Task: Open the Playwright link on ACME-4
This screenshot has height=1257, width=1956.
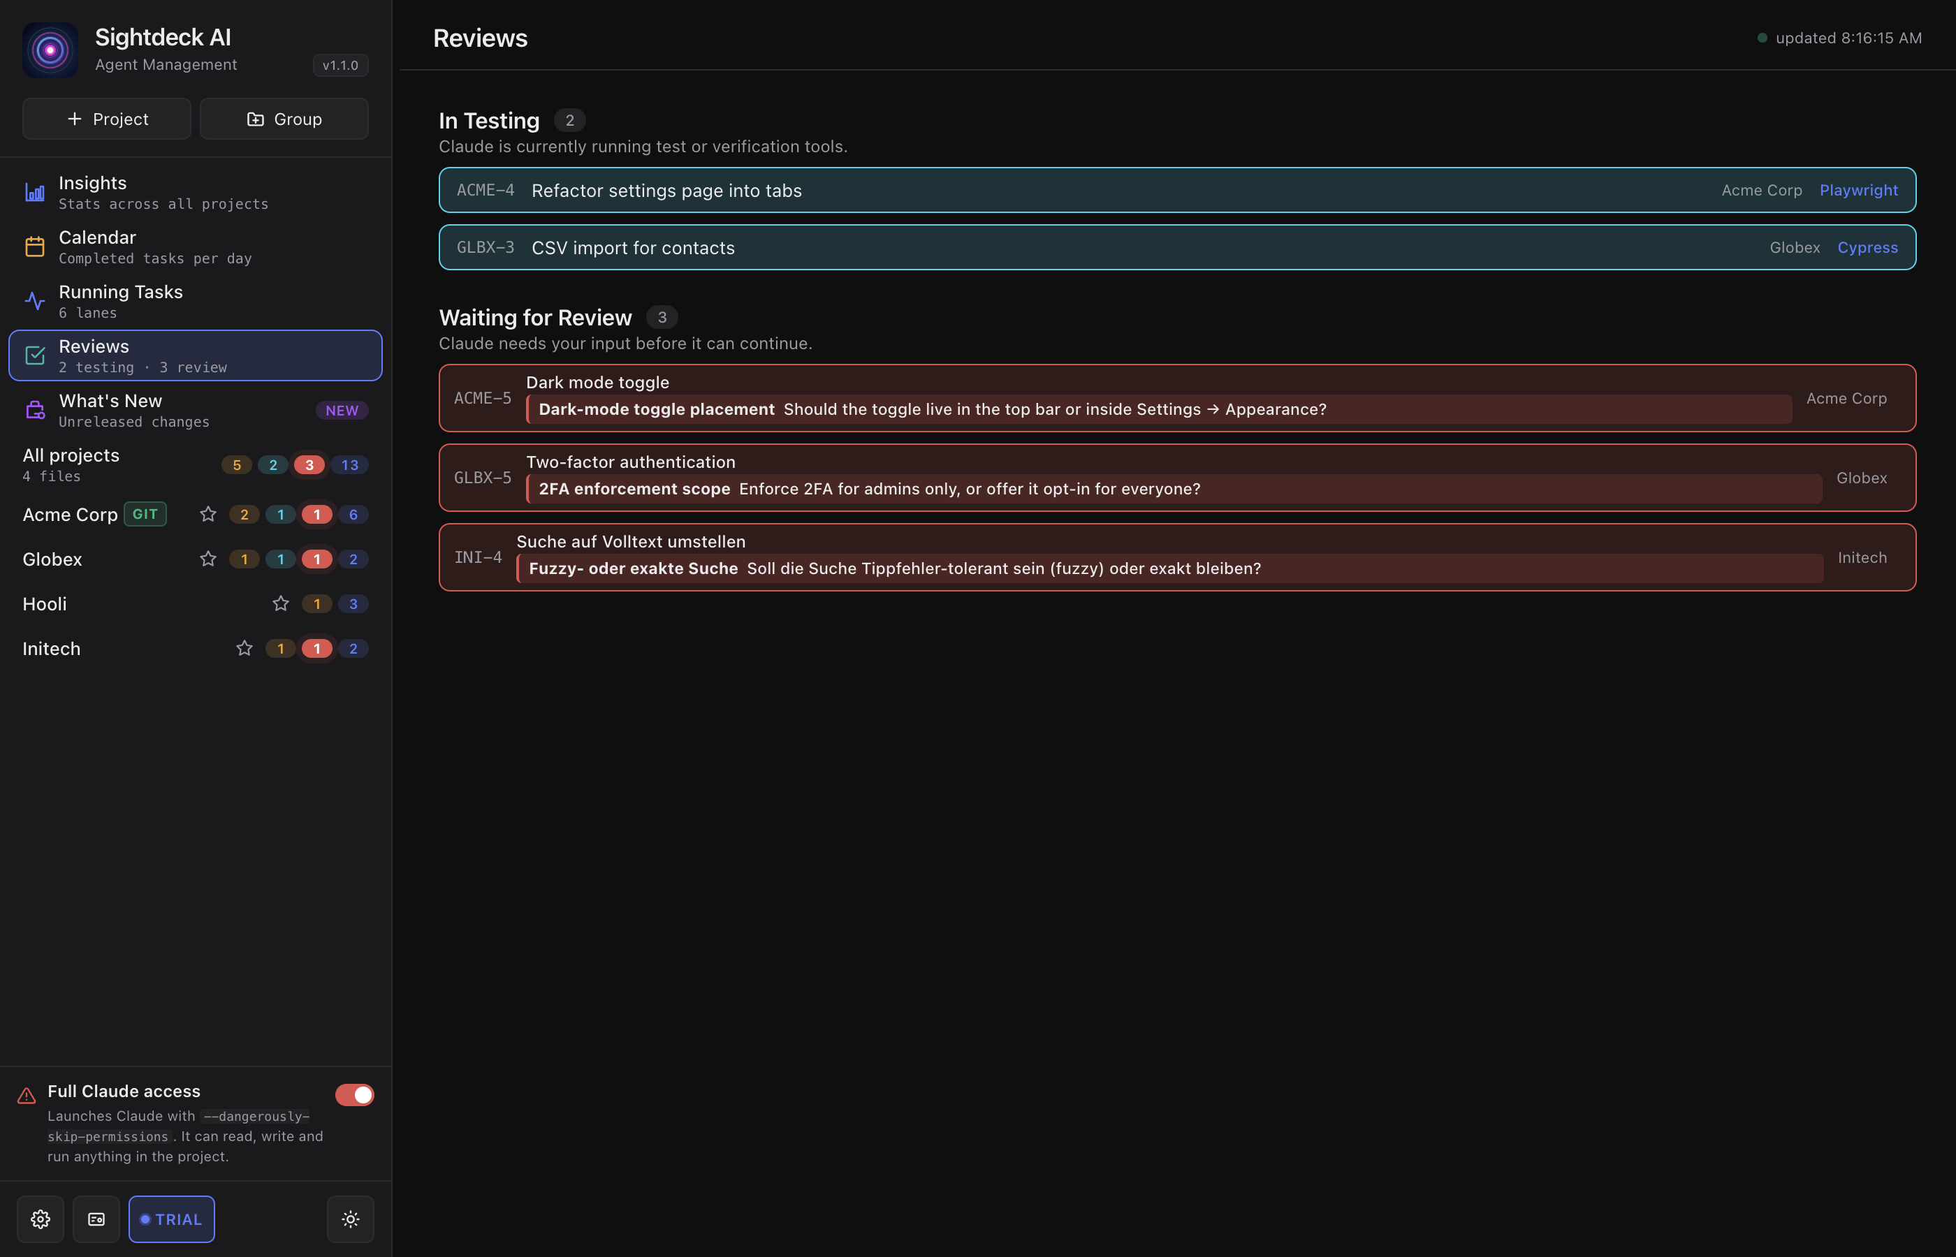Action: click(x=1859, y=190)
